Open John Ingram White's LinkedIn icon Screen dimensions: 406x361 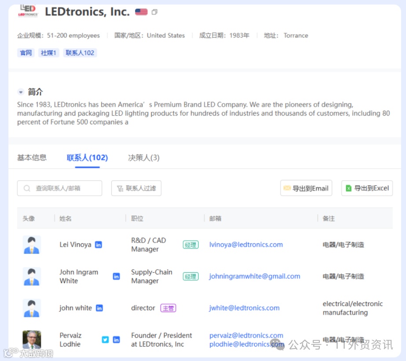click(x=116, y=277)
